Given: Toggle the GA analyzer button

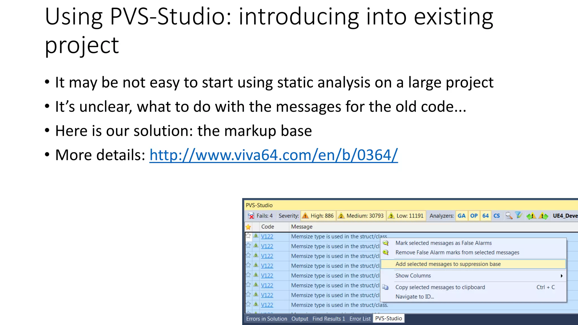Looking at the screenshot, I should click(x=461, y=216).
